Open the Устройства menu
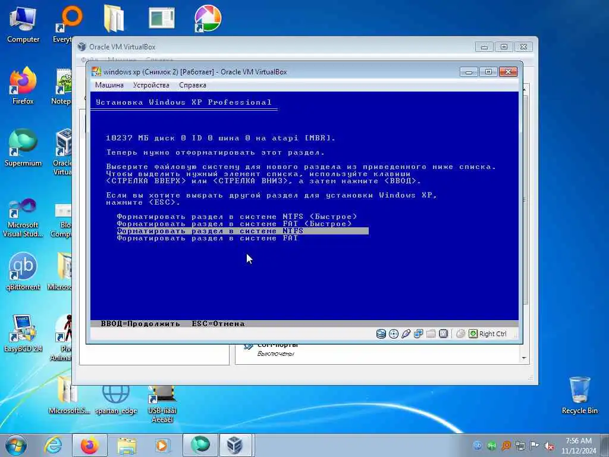Image resolution: width=609 pixels, height=457 pixels. point(151,85)
